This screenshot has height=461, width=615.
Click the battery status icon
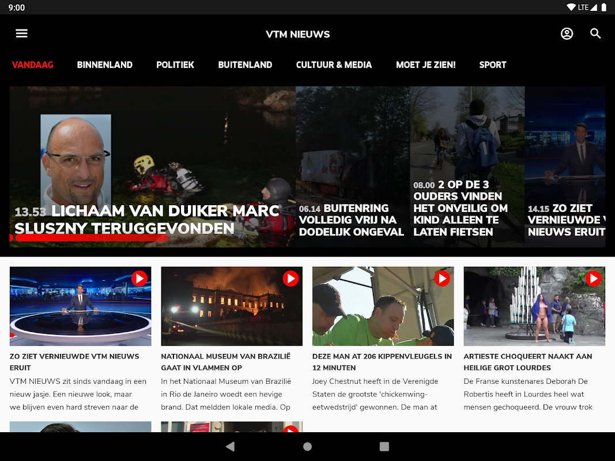(603, 7)
